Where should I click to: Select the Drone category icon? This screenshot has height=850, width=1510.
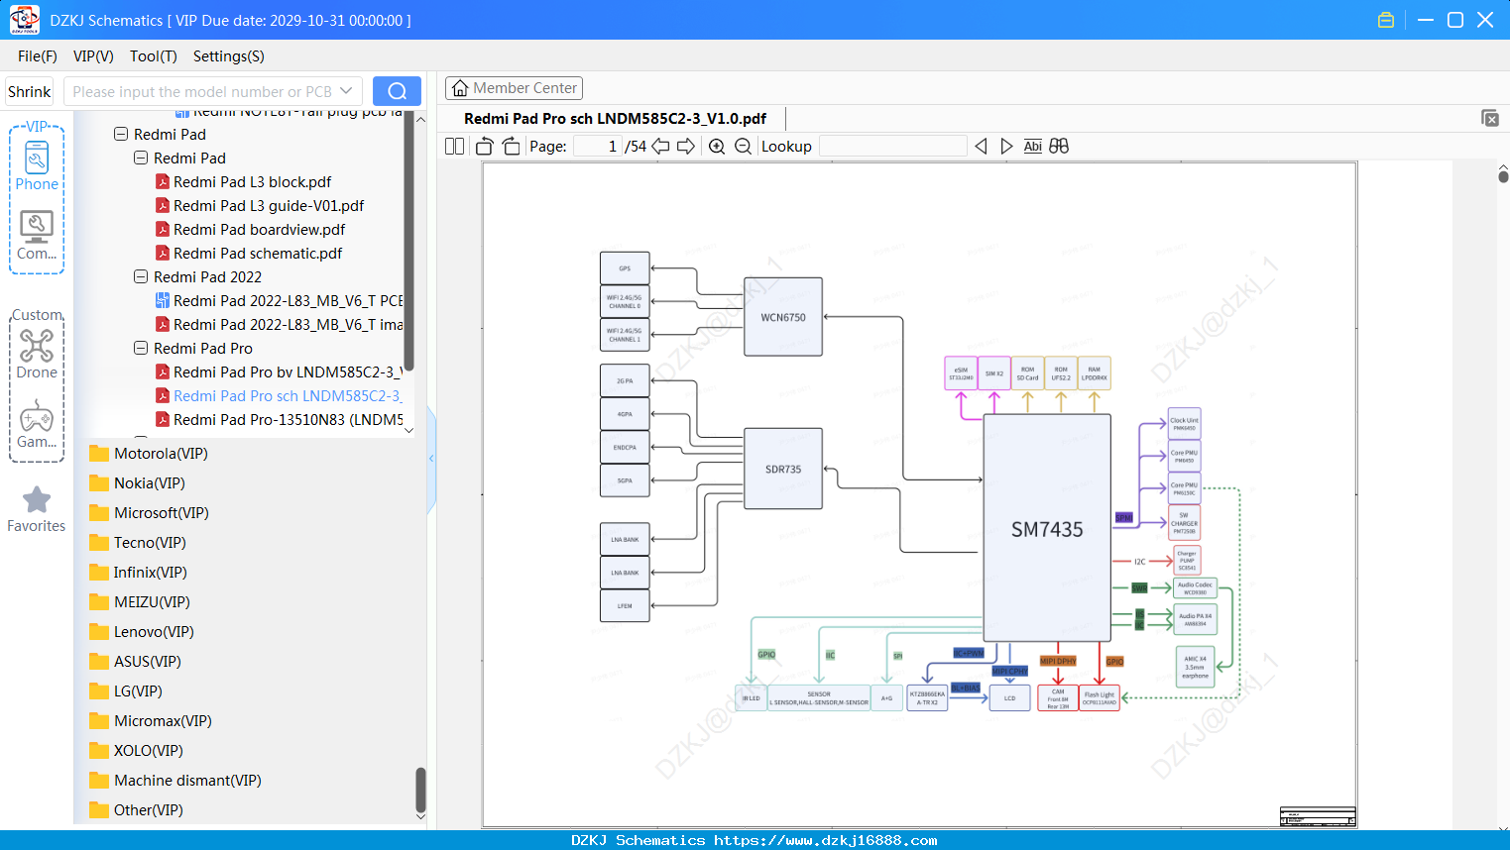[37, 354]
